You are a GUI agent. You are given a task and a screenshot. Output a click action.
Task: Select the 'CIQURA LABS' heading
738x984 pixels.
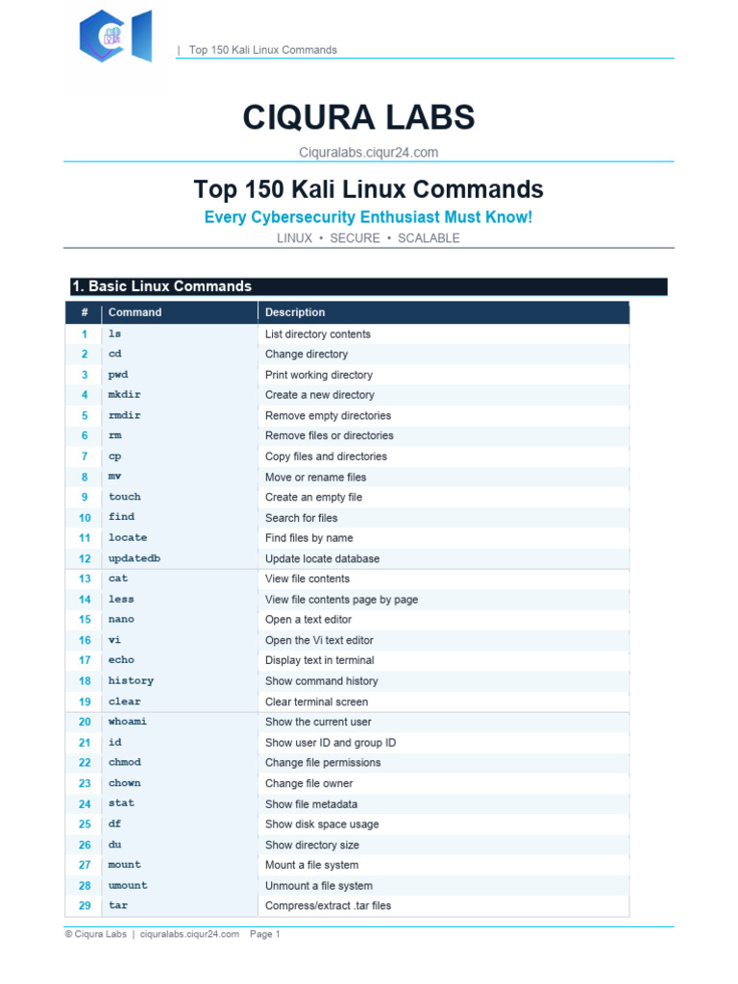pos(359,117)
